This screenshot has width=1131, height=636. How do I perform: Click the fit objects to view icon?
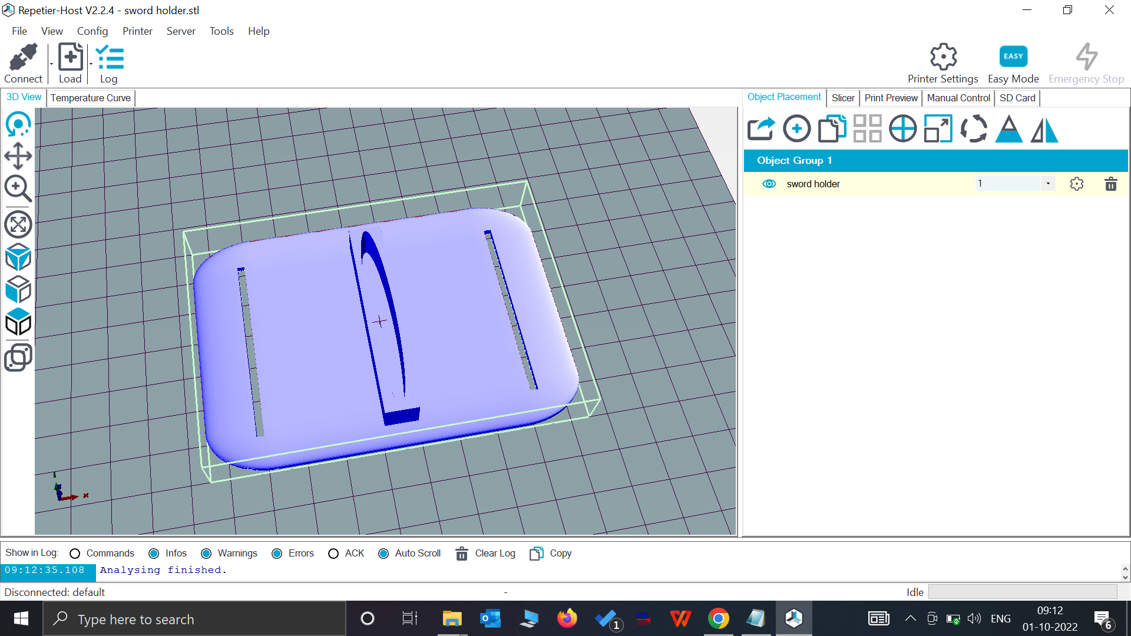point(18,224)
